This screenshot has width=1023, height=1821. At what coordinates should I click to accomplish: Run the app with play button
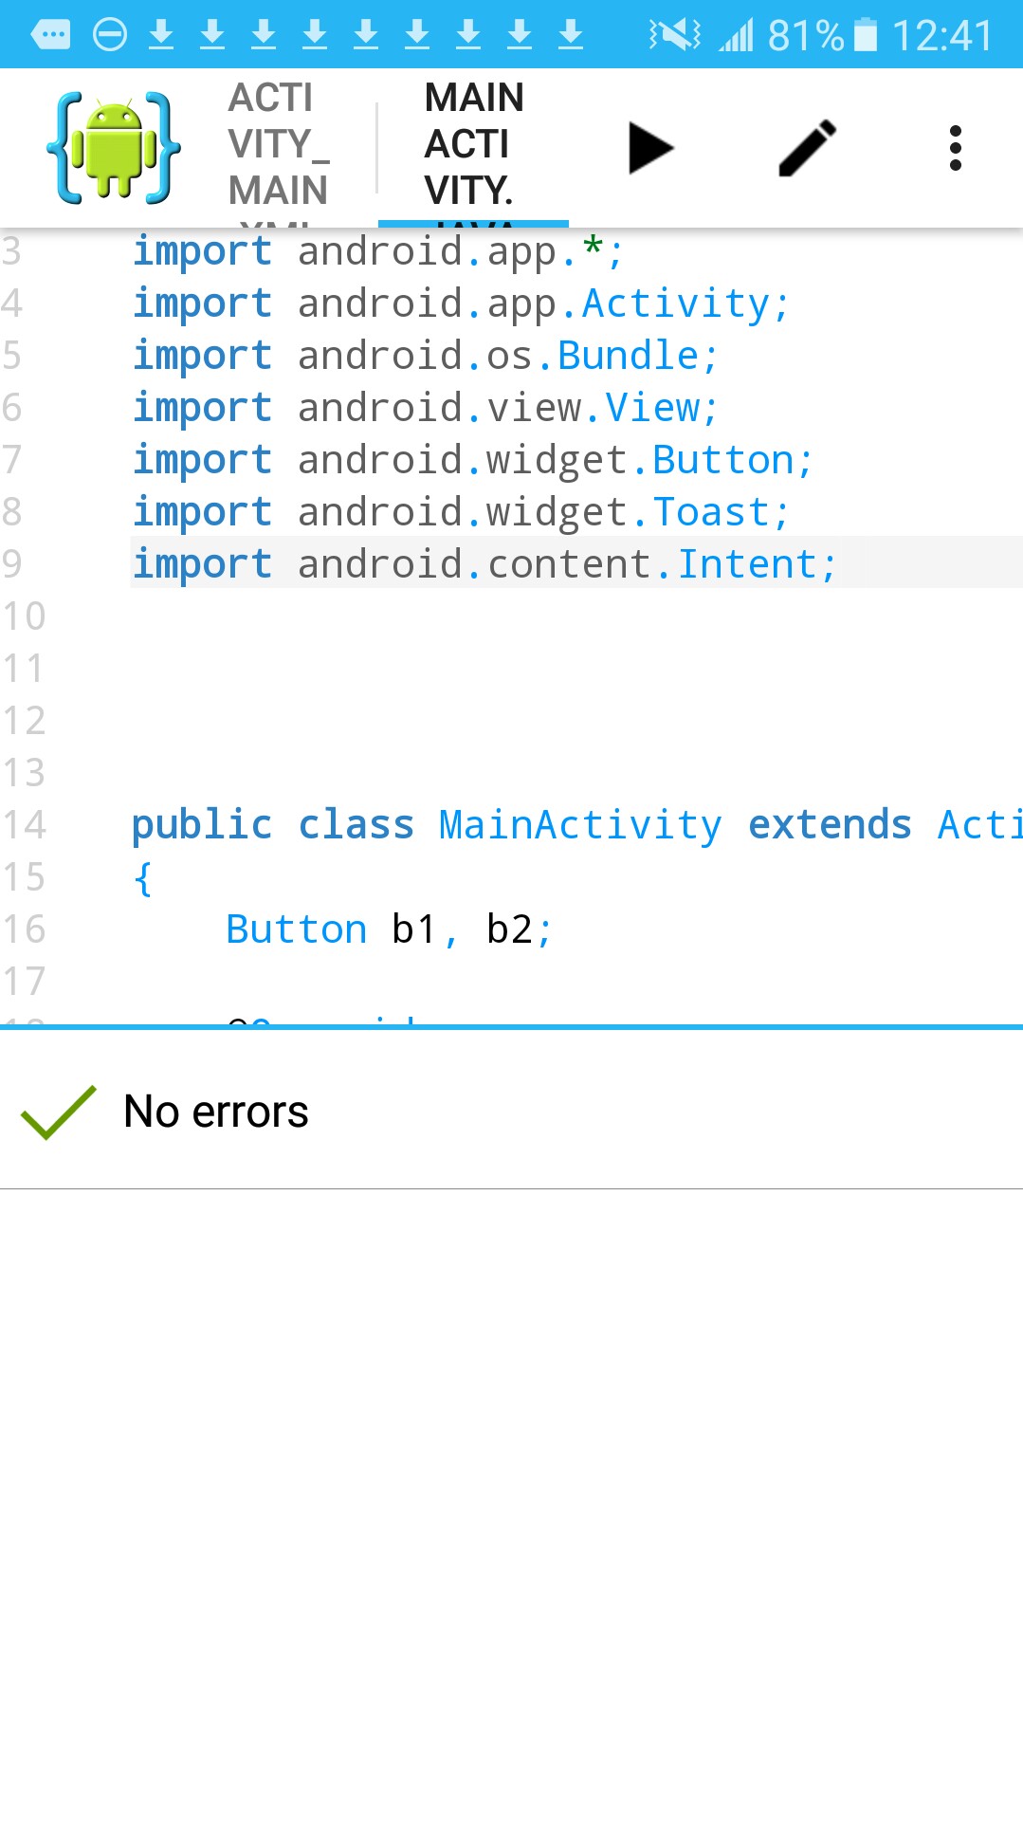pos(650,148)
